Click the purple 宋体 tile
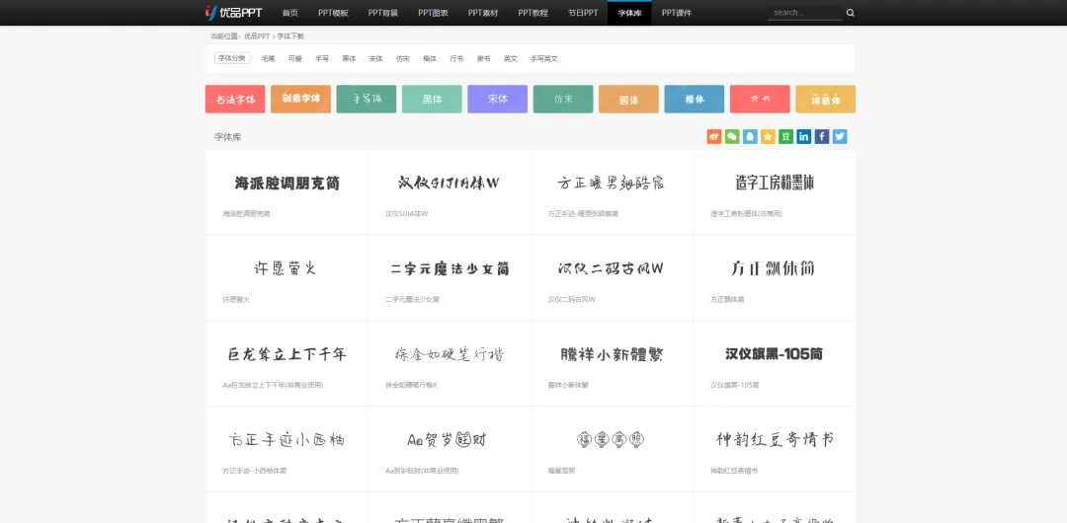The width and height of the screenshot is (1067, 523). click(497, 100)
